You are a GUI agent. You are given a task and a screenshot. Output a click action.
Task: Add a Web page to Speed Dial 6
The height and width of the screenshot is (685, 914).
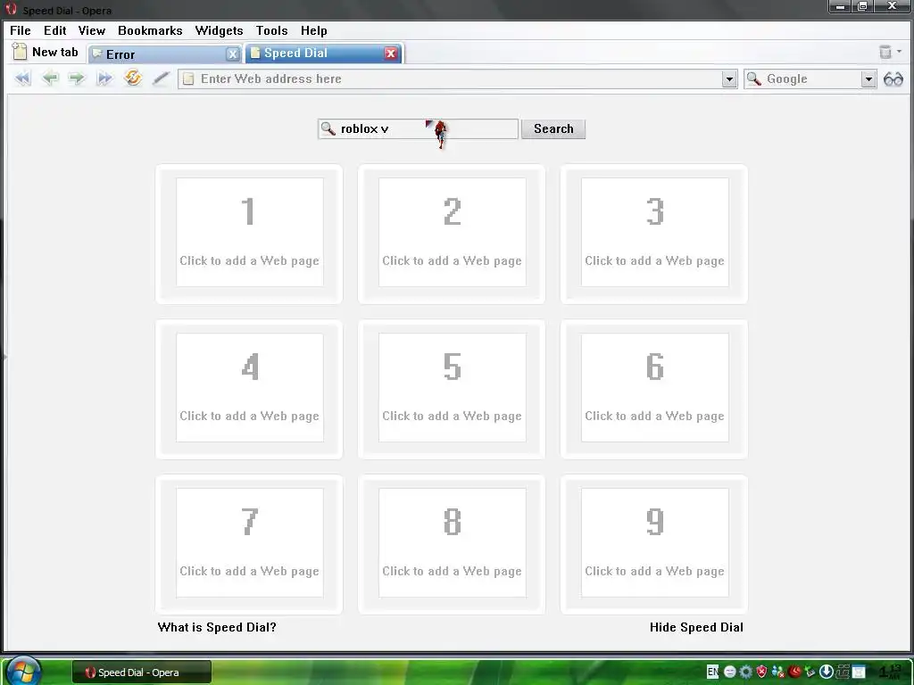click(654, 387)
